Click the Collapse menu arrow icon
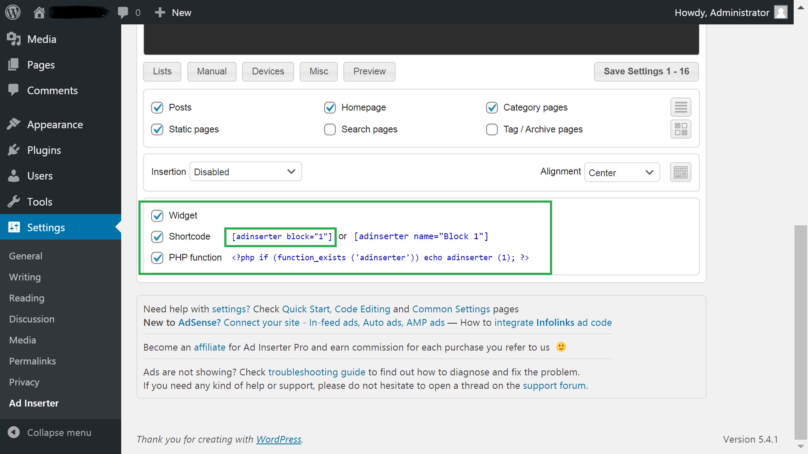Image resolution: width=808 pixels, height=454 pixels. pos(13,432)
